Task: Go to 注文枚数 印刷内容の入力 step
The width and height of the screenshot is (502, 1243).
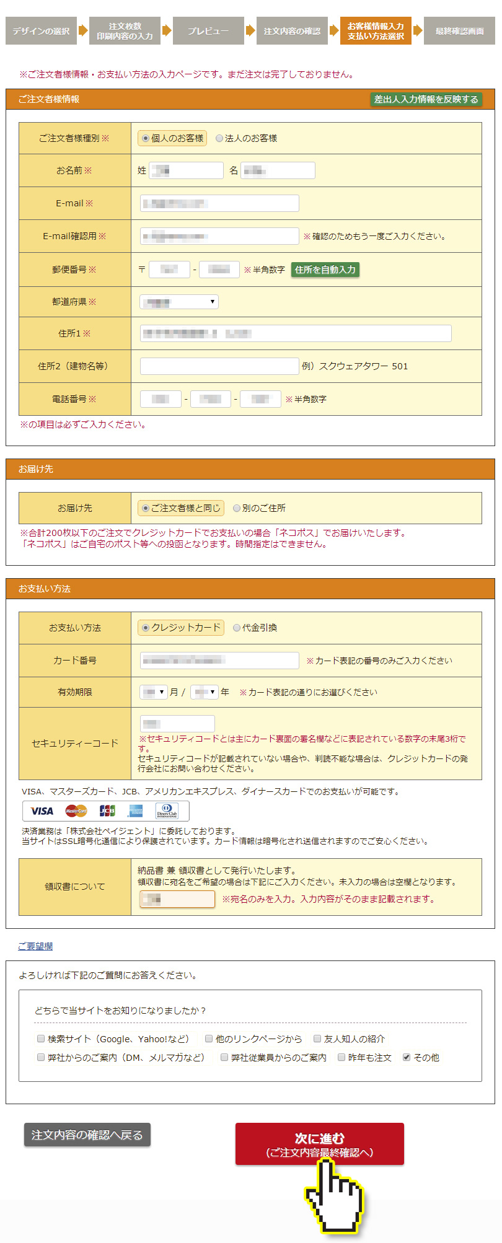Action: [x=125, y=31]
